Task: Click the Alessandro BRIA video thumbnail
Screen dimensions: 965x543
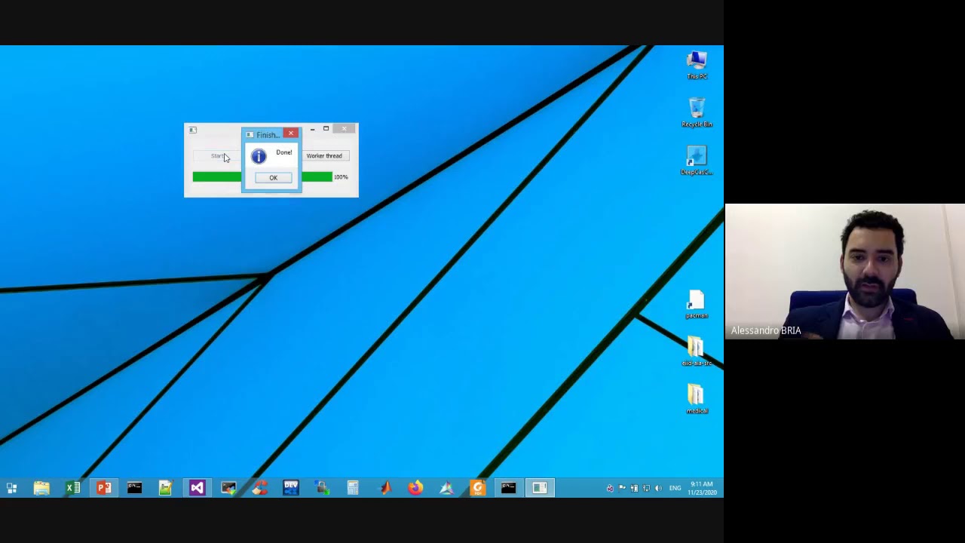Action: pos(844,271)
